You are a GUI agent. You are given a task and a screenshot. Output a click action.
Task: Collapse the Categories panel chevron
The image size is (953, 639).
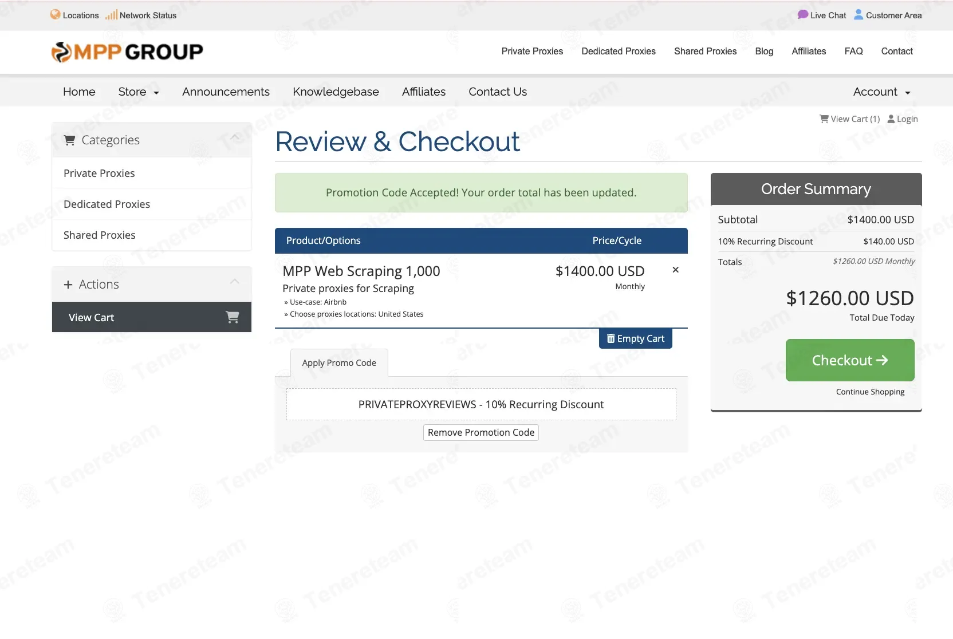[235, 137]
